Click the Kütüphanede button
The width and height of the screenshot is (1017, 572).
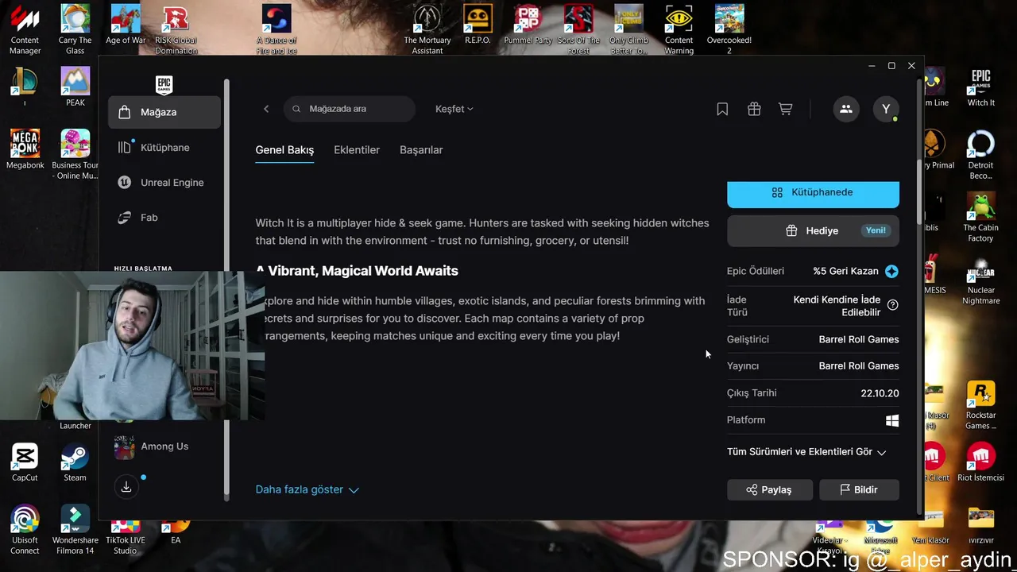point(813,193)
